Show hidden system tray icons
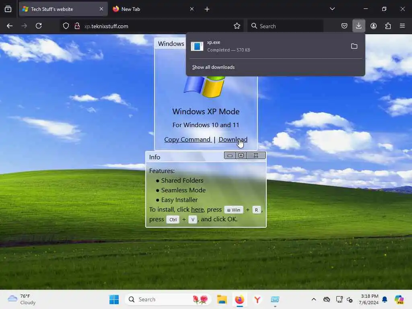Screen dimensions: 412x309 tap(314, 299)
